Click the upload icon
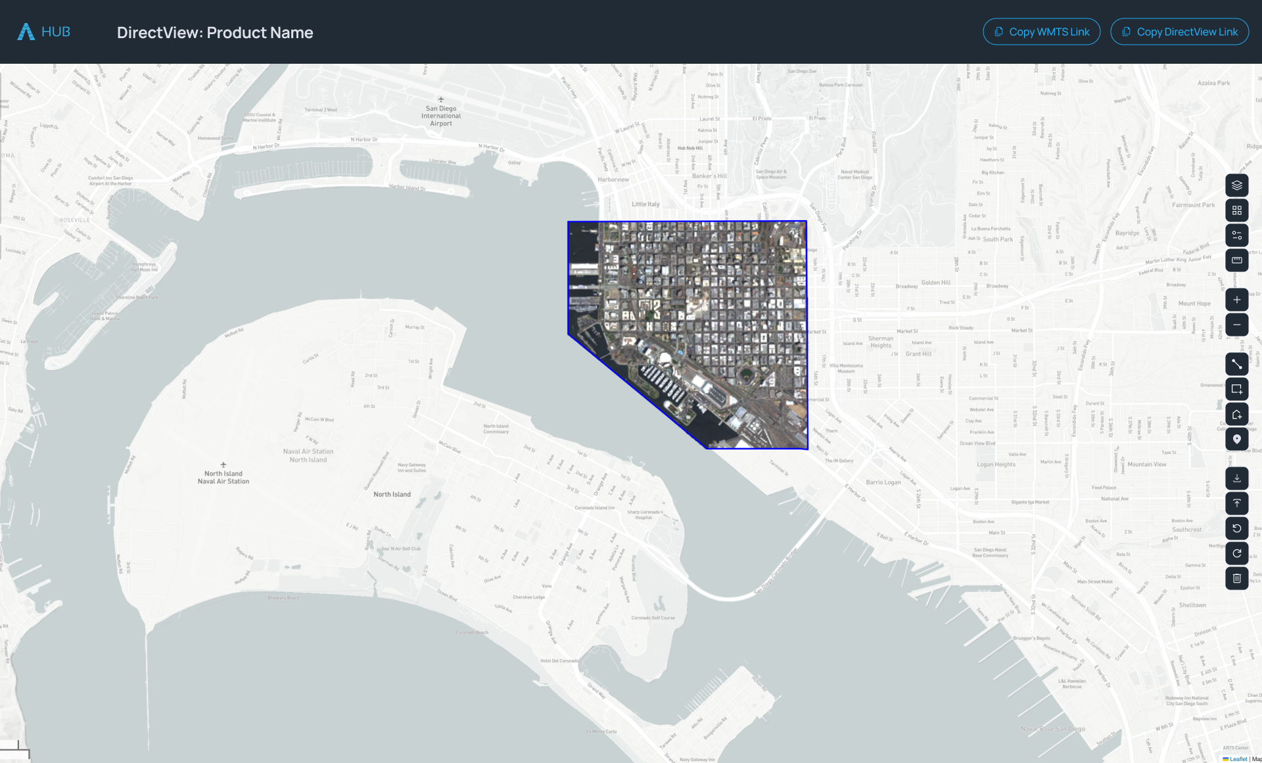1262x763 pixels. pyautogui.click(x=1236, y=503)
